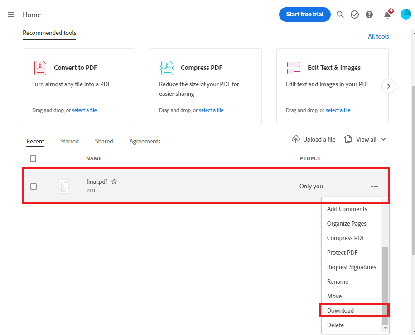Click the three-dot more options icon
Screen dimensions: 415x335
point(375,187)
